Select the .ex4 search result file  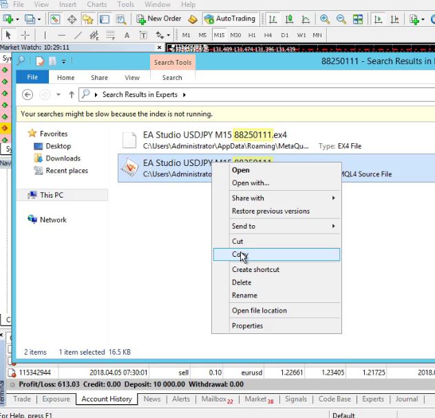[x=276, y=140]
